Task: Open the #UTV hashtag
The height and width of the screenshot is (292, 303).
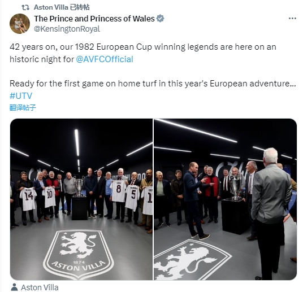Action: coord(21,96)
